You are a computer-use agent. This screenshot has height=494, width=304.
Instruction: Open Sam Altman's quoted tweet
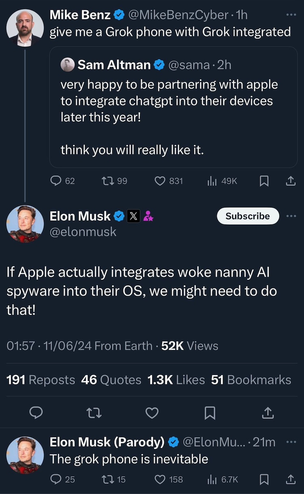pyautogui.click(x=173, y=108)
